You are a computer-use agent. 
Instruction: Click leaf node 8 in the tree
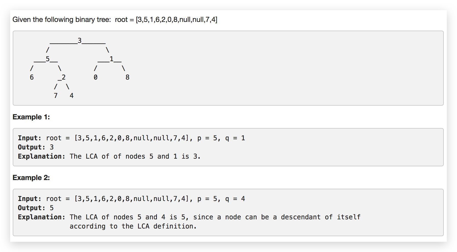coord(127,77)
